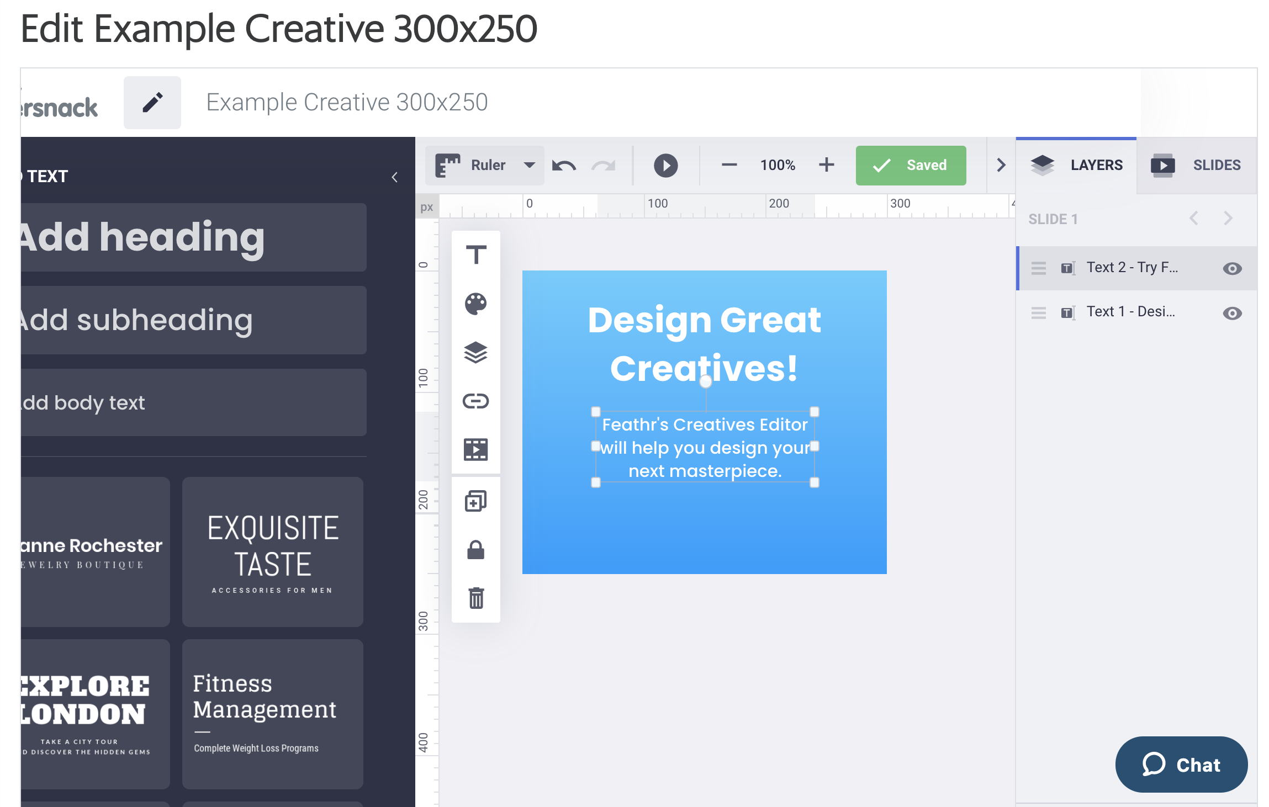This screenshot has height=807, width=1269.
Task: Lock the selected element
Action: point(476,550)
